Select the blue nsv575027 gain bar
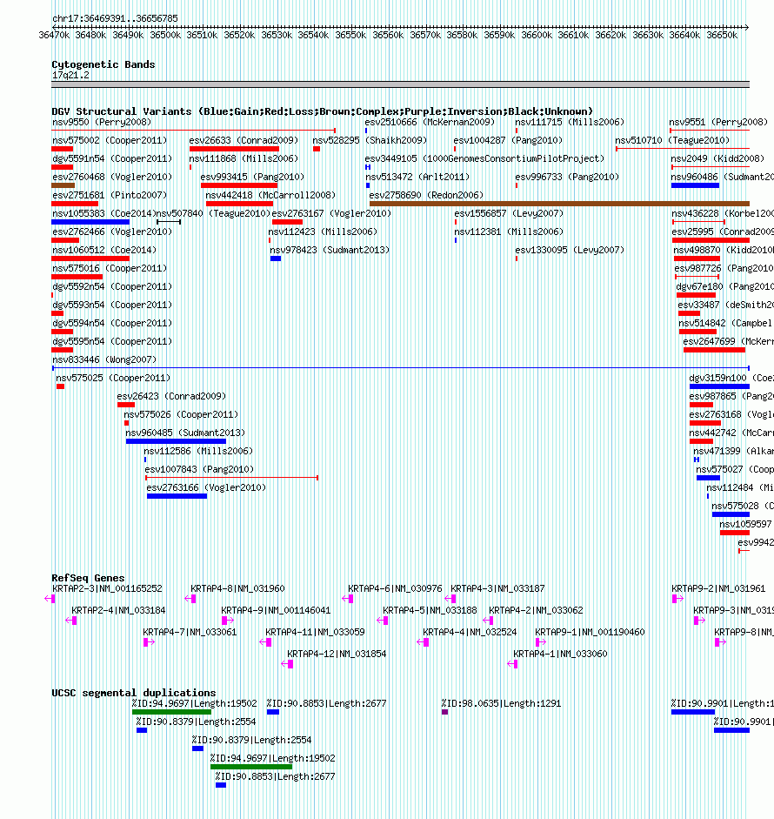Image resolution: width=774 pixels, height=819 pixels. pyautogui.click(x=708, y=478)
